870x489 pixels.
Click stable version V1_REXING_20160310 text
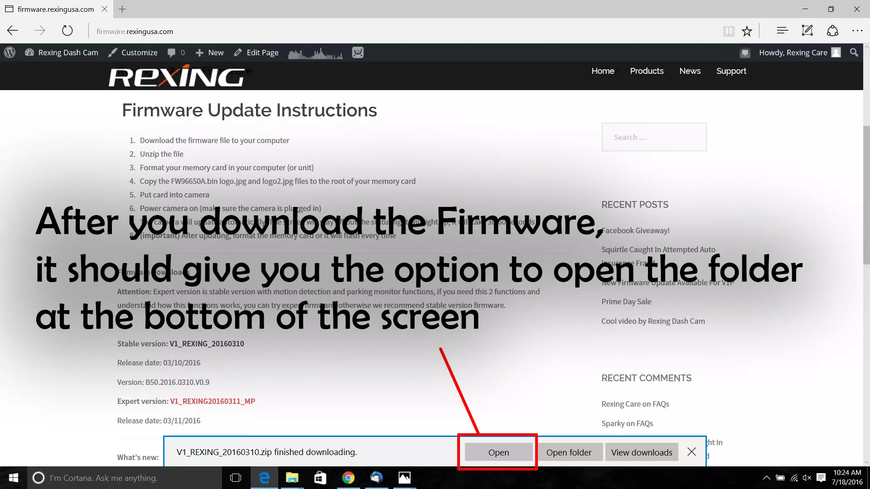pyautogui.click(x=207, y=344)
